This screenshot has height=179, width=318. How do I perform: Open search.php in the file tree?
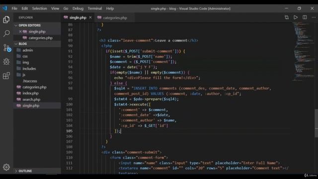[x=31, y=99]
